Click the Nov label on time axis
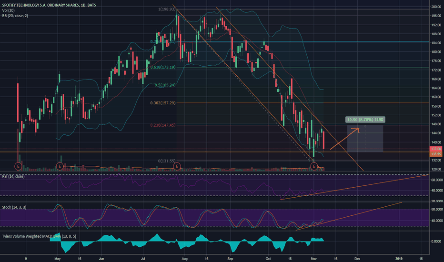Viewport: 444px width, 262px height. (313, 259)
